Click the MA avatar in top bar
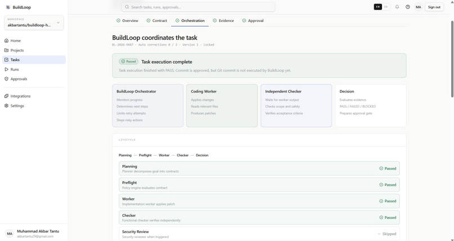The width and height of the screenshot is (454, 241). point(418,7)
